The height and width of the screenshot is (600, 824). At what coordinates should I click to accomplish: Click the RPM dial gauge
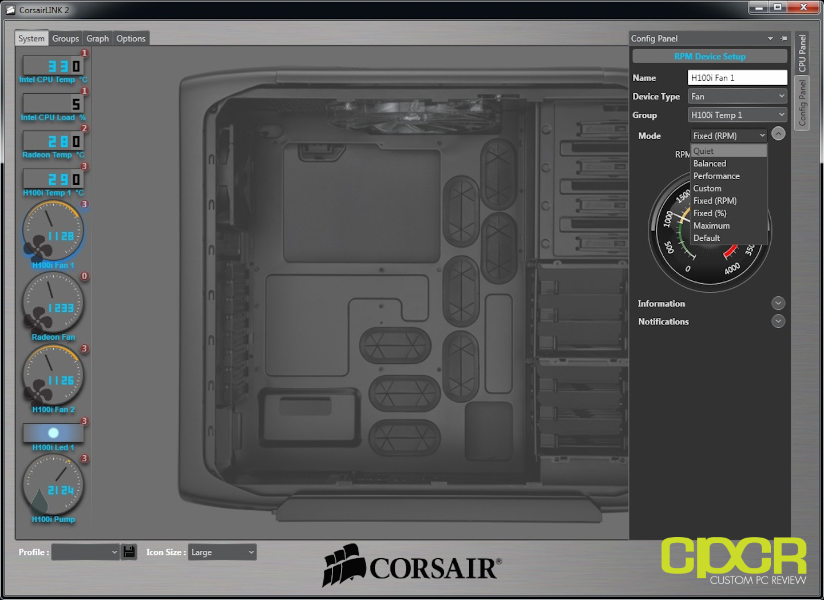point(710,257)
